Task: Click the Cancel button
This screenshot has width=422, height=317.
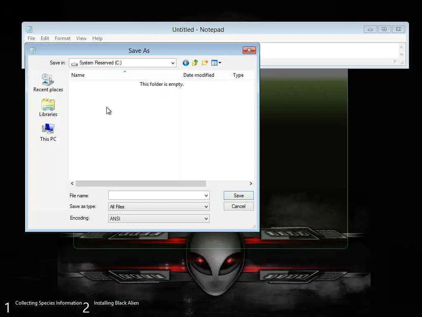Action: tap(239, 206)
